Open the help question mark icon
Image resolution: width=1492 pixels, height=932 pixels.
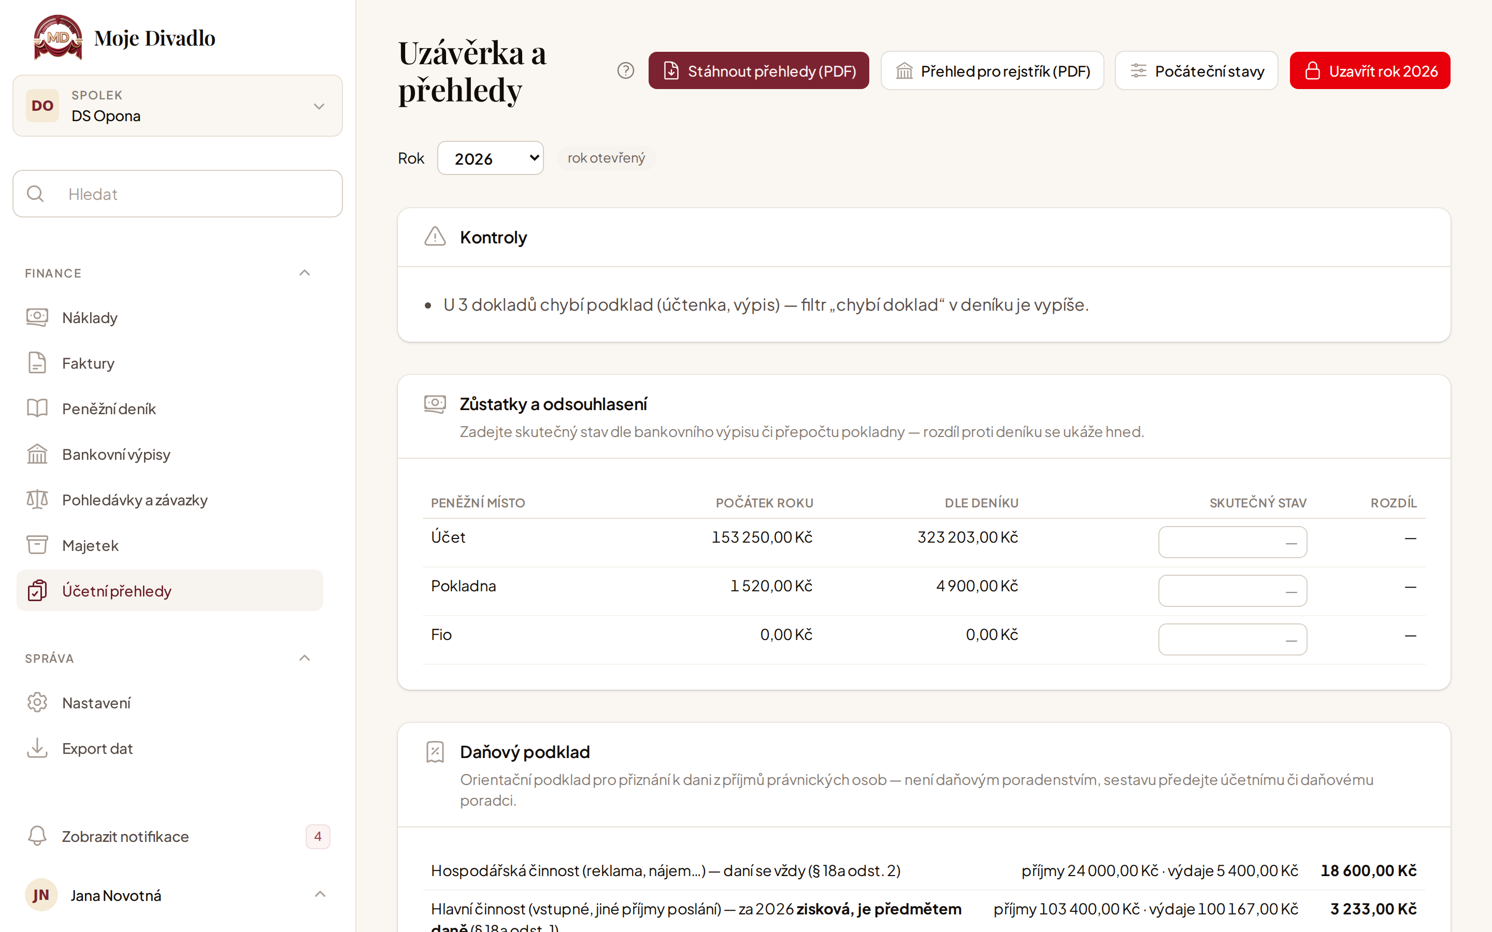[625, 71]
